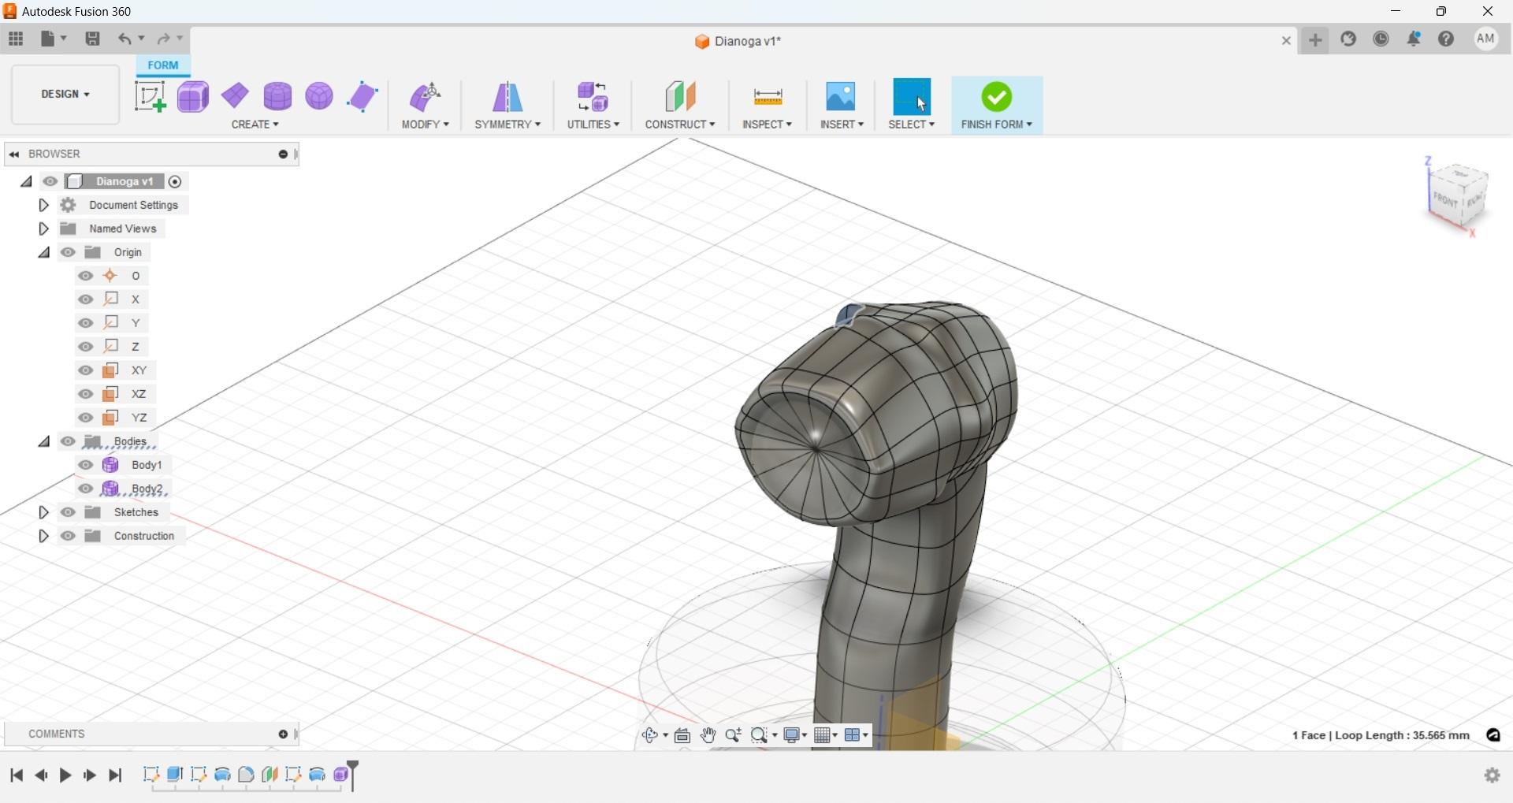Click the Undo arrow

(x=125, y=39)
